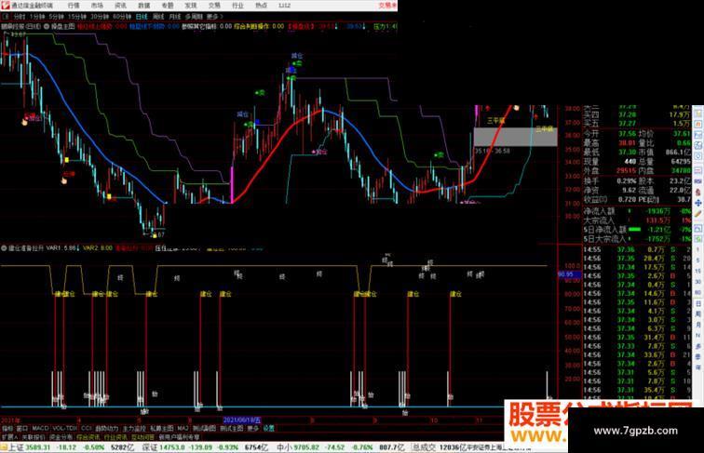The width and height of the screenshot is (704, 453).
Task: Select the 日线 period
Action: (x=142, y=17)
